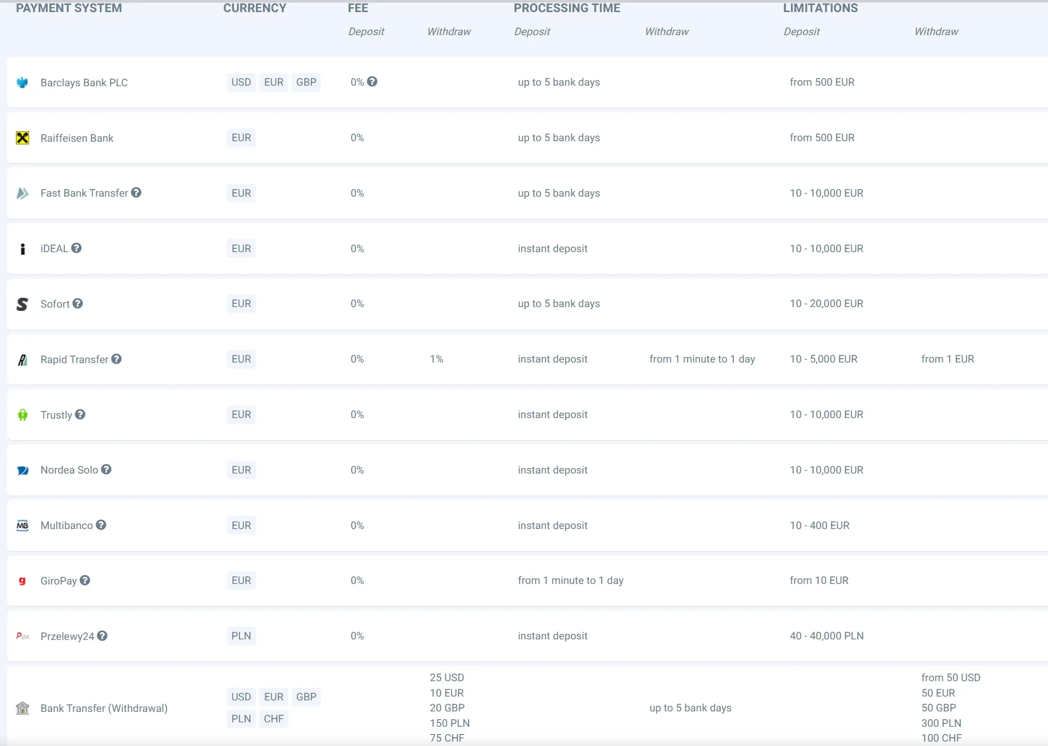
Task: Click the Sofort logo icon
Action: [x=23, y=304]
